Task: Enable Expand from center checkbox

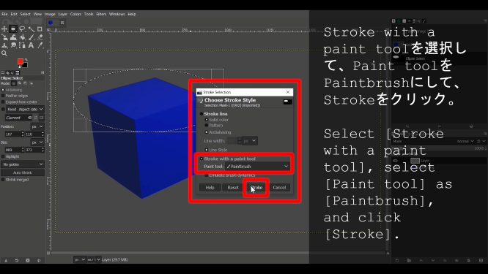Action: pyautogui.click(x=3, y=102)
